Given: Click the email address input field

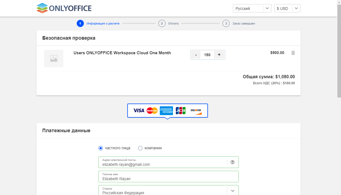Looking at the screenshot, I should pos(169,162).
